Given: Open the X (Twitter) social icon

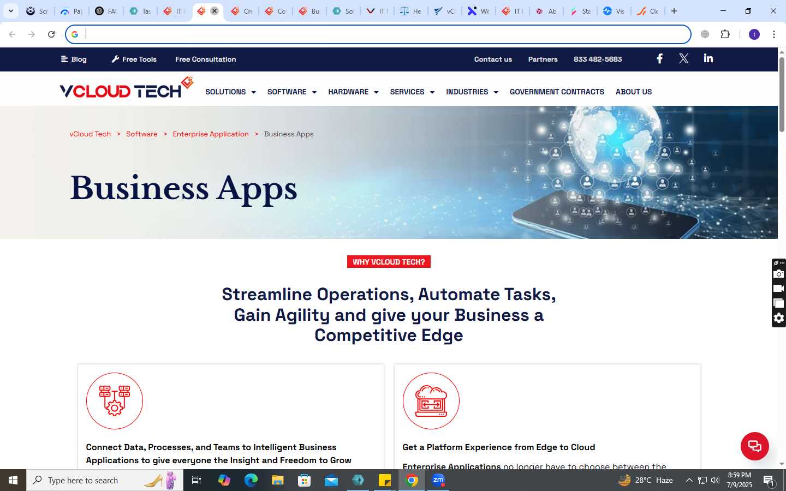Looking at the screenshot, I should [683, 59].
